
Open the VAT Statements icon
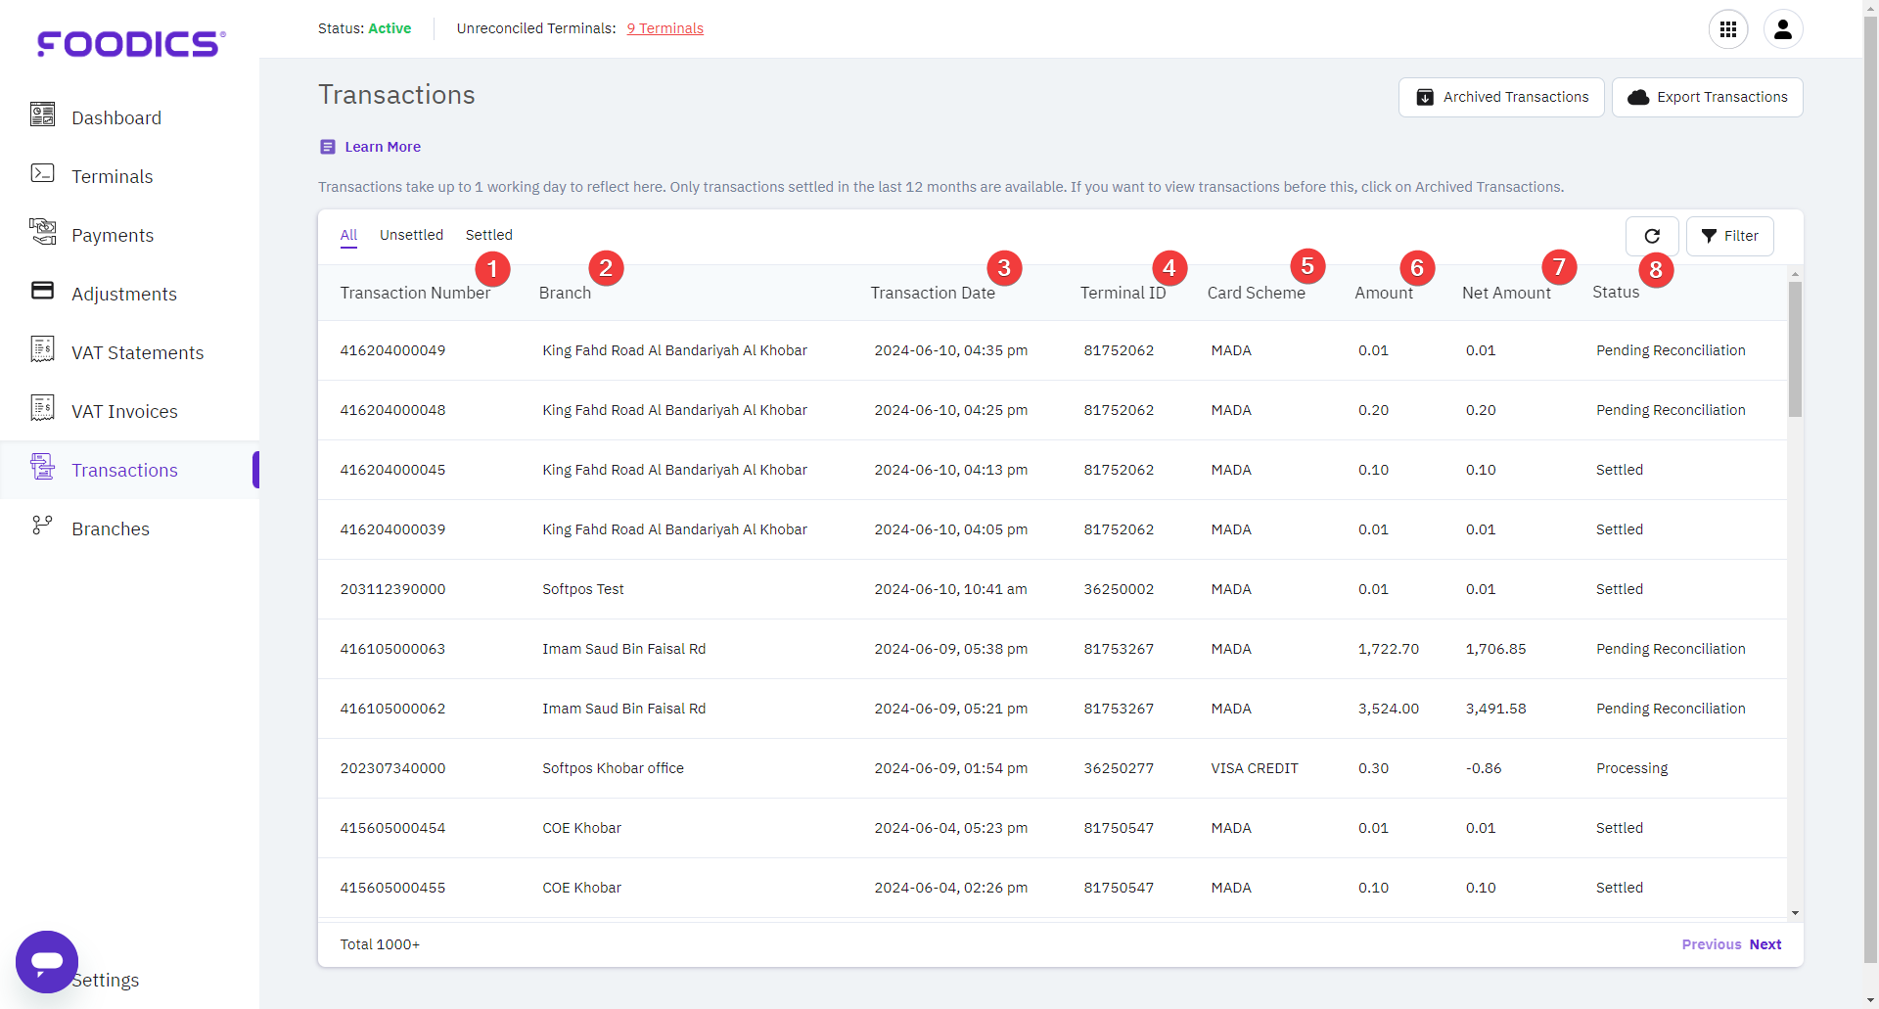point(42,349)
